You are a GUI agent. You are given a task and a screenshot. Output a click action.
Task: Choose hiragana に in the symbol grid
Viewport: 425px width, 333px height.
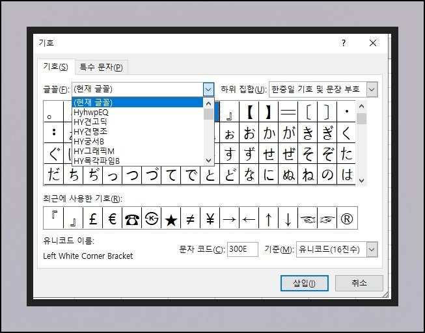pos(268,174)
